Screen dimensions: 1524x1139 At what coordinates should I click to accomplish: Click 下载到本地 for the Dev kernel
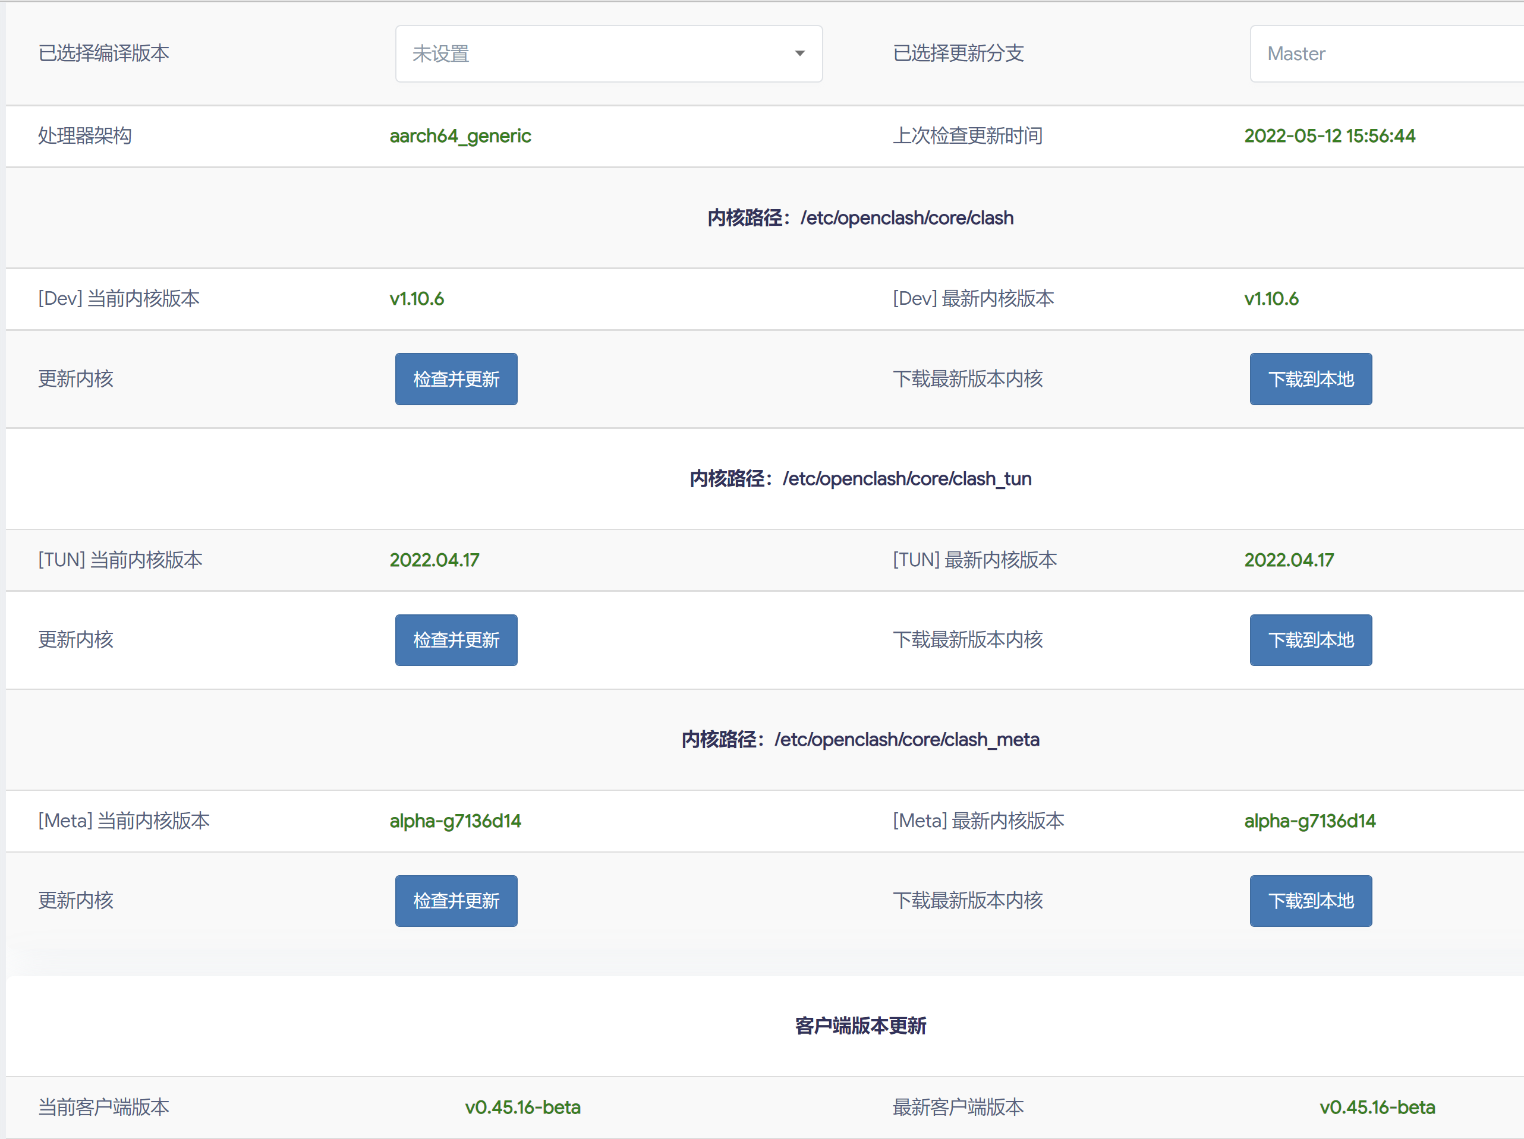click(1311, 378)
